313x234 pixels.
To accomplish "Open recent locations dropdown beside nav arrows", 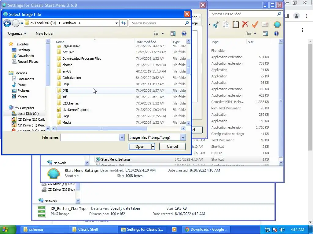I will tap(22, 23).
